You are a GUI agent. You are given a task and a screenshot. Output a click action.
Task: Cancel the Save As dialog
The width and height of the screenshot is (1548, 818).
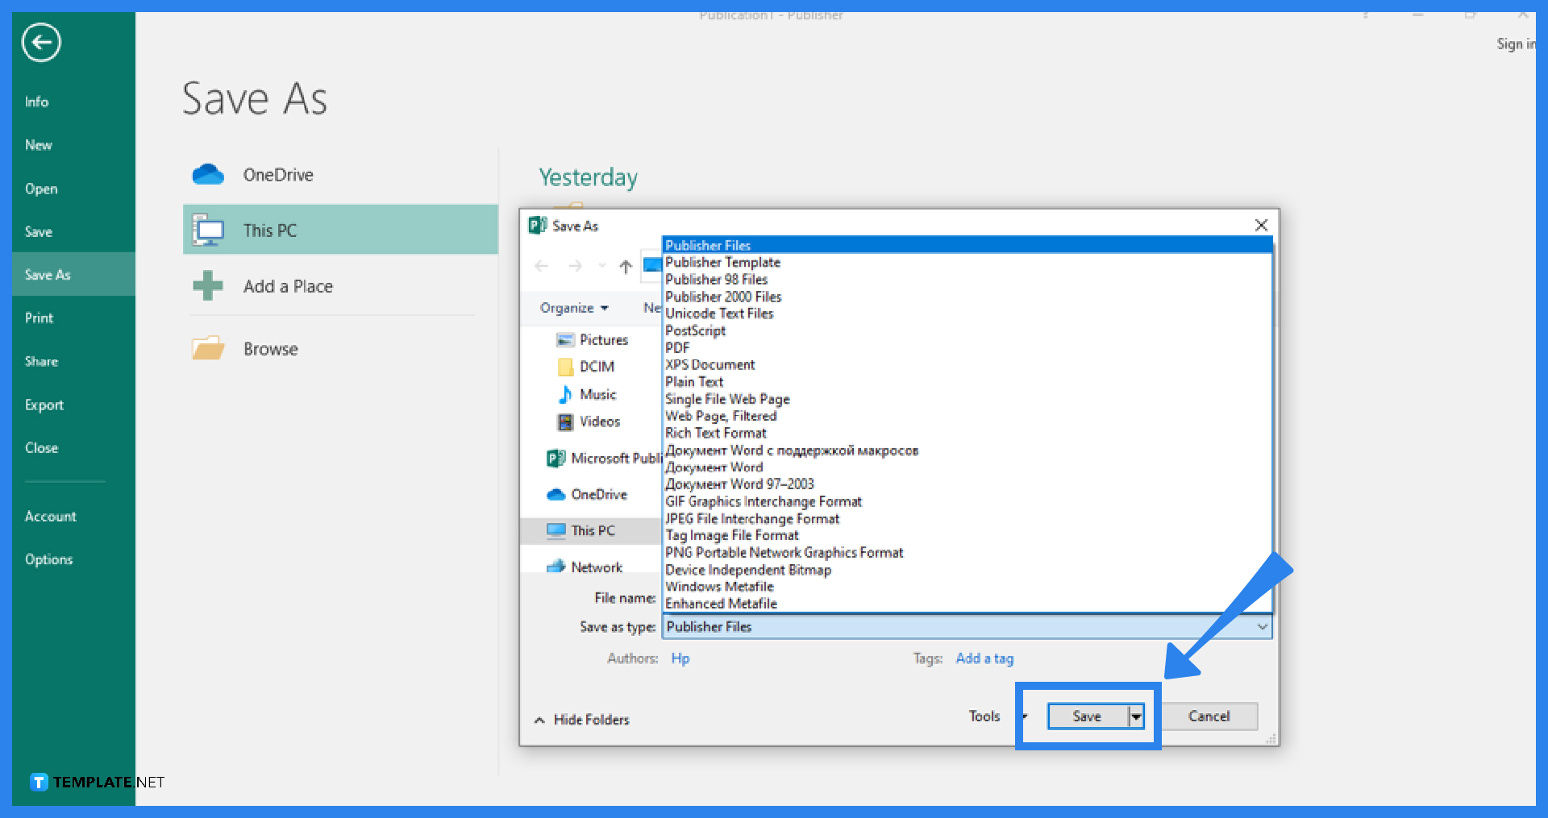(x=1209, y=716)
